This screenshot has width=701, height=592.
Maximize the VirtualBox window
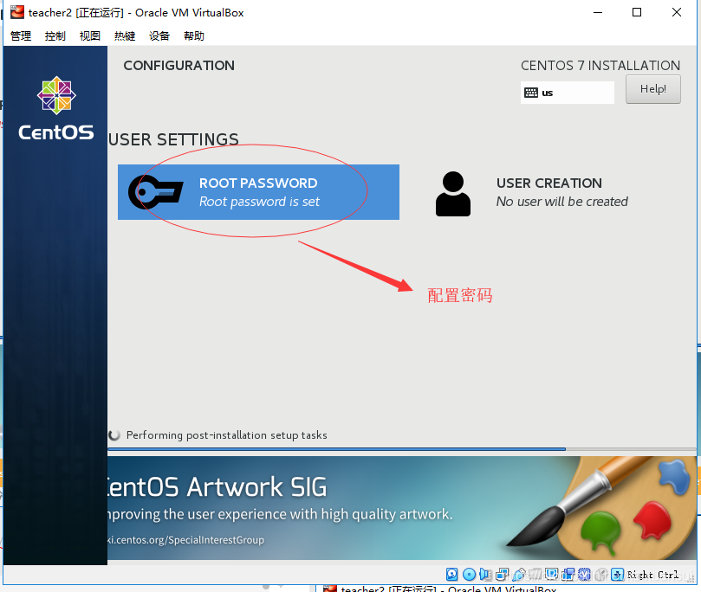637,12
